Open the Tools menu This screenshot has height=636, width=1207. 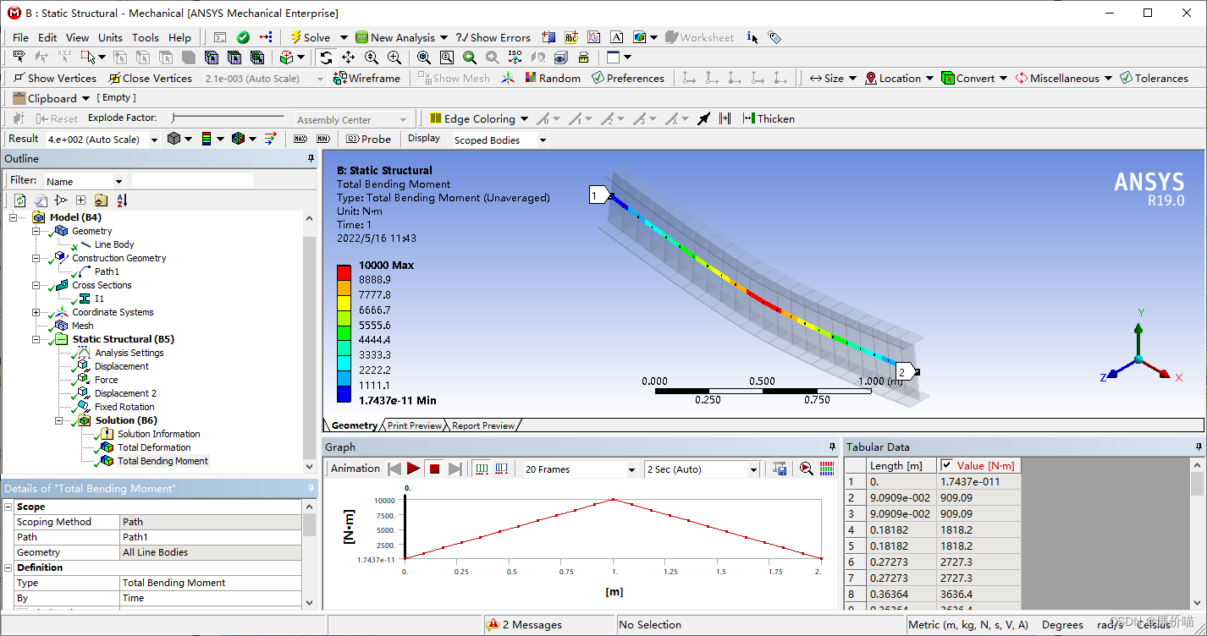click(x=145, y=37)
